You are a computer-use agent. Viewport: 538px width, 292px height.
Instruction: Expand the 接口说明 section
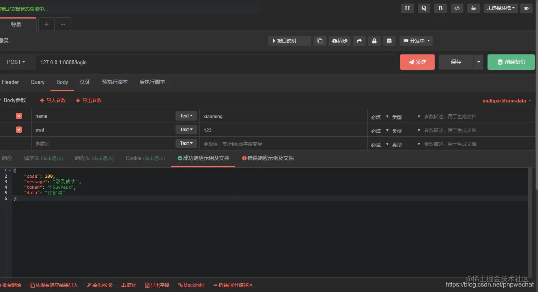[x=289, y=41]
